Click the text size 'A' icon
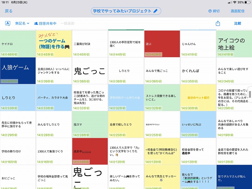 [x=8, y=23]
